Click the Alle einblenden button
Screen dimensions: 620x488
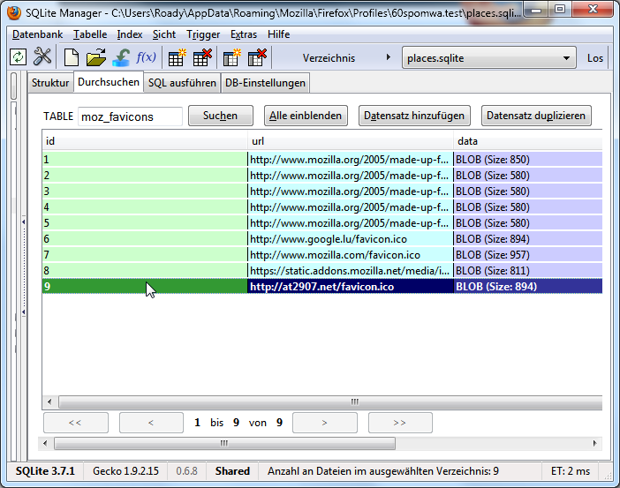point(306,116)
